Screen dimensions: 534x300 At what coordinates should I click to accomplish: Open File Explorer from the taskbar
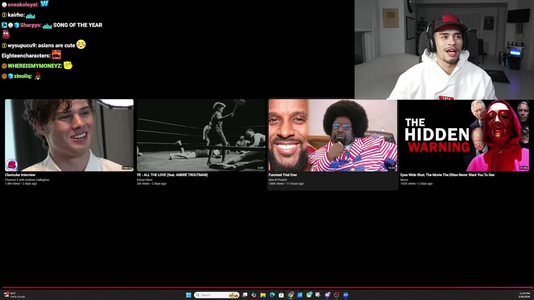click(x=263, y=295)
